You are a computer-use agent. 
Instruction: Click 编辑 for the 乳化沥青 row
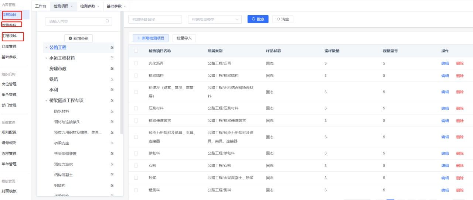click(445, 63)
